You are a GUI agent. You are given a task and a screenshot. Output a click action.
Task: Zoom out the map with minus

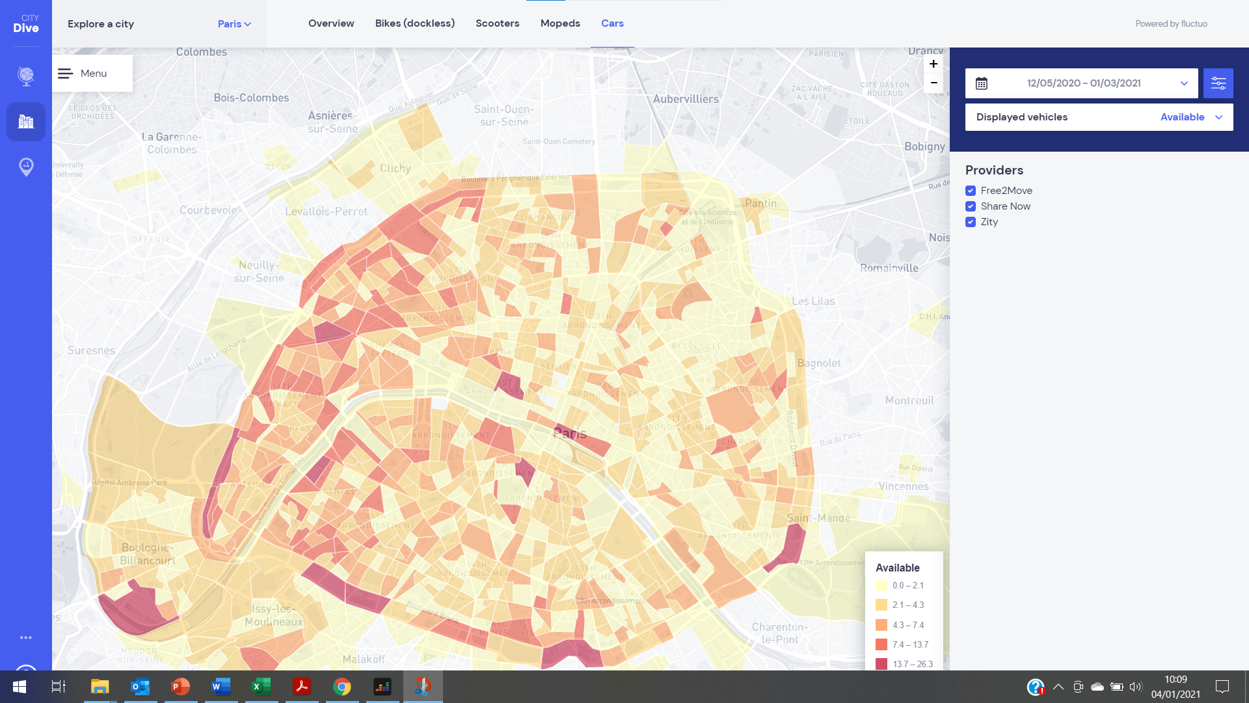click(933, 83)
